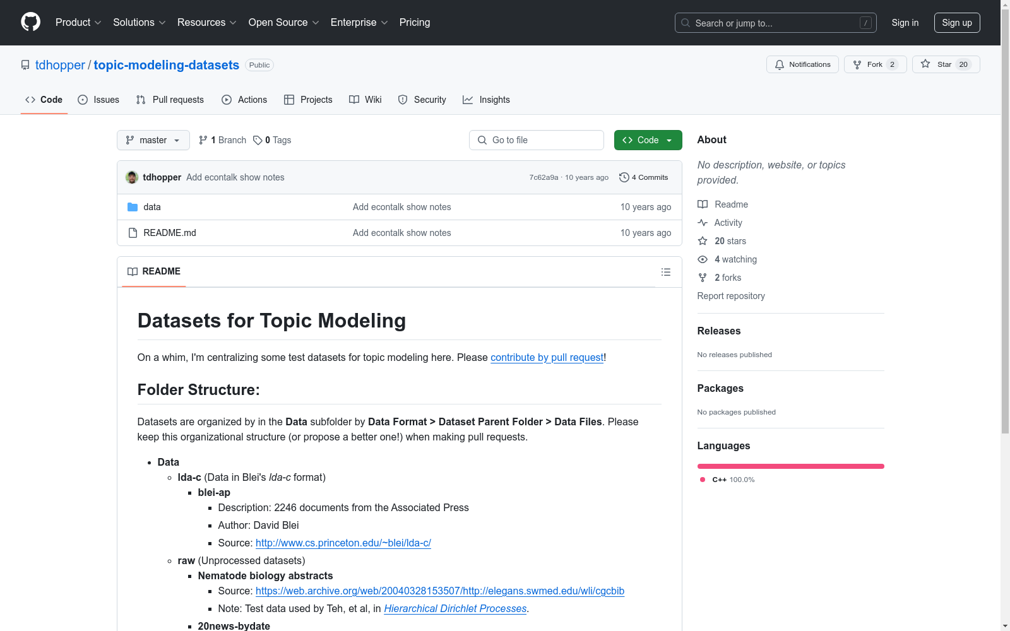Expand the Open Source menu

pos(284,23)
